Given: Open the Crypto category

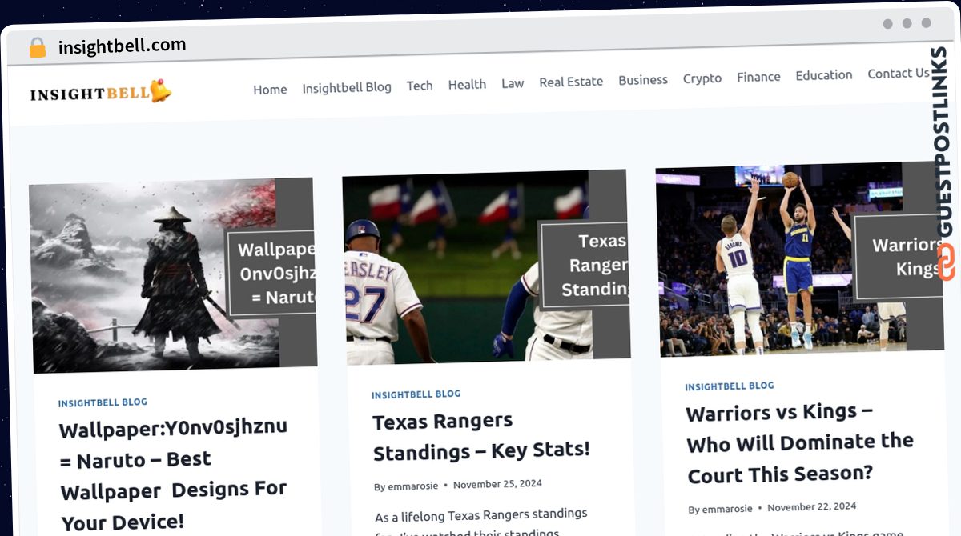Looking at the screenshot, I should tap(702, 78).
